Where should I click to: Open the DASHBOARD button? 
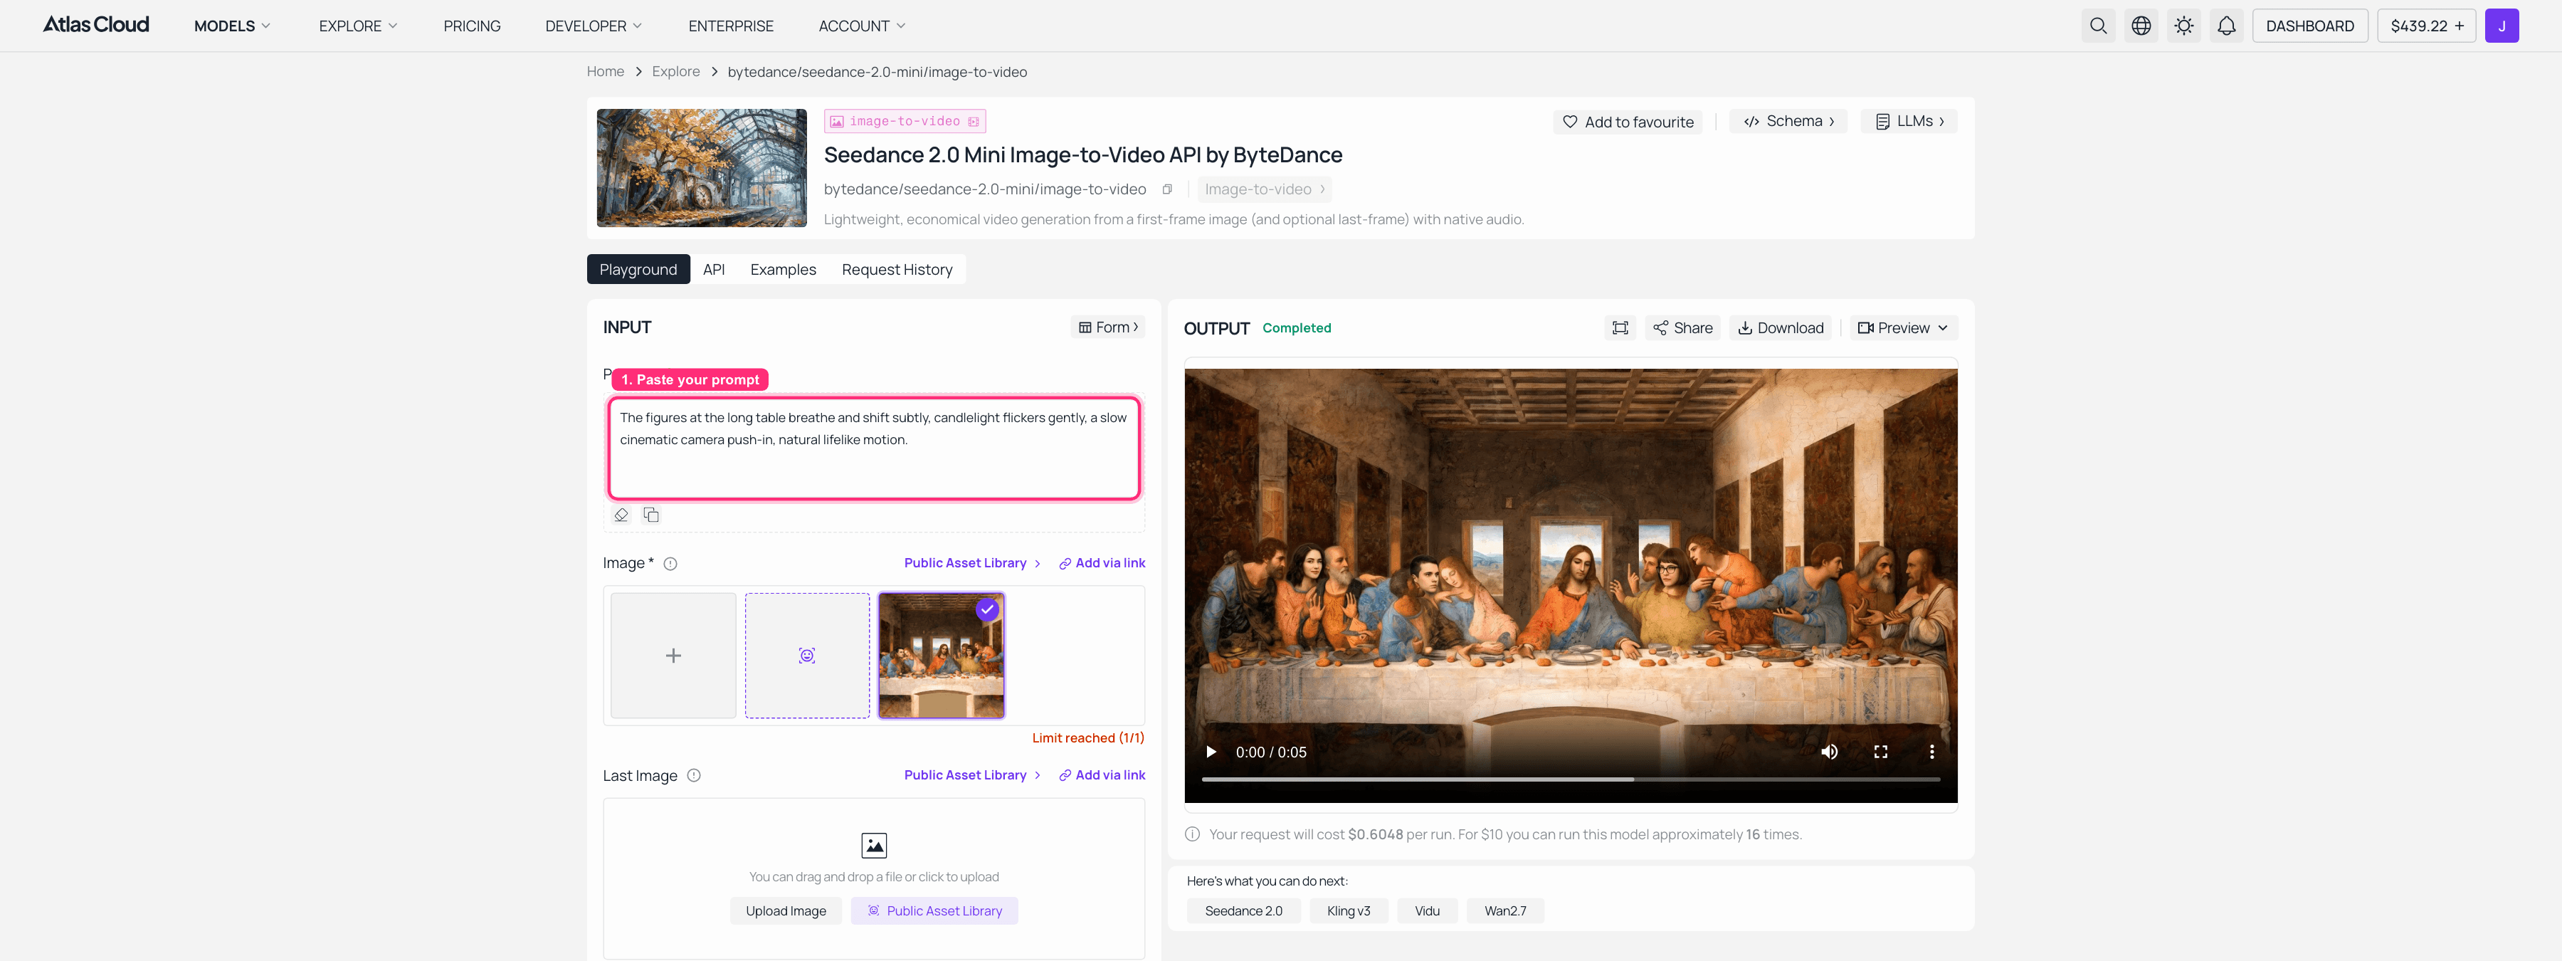2309,26
